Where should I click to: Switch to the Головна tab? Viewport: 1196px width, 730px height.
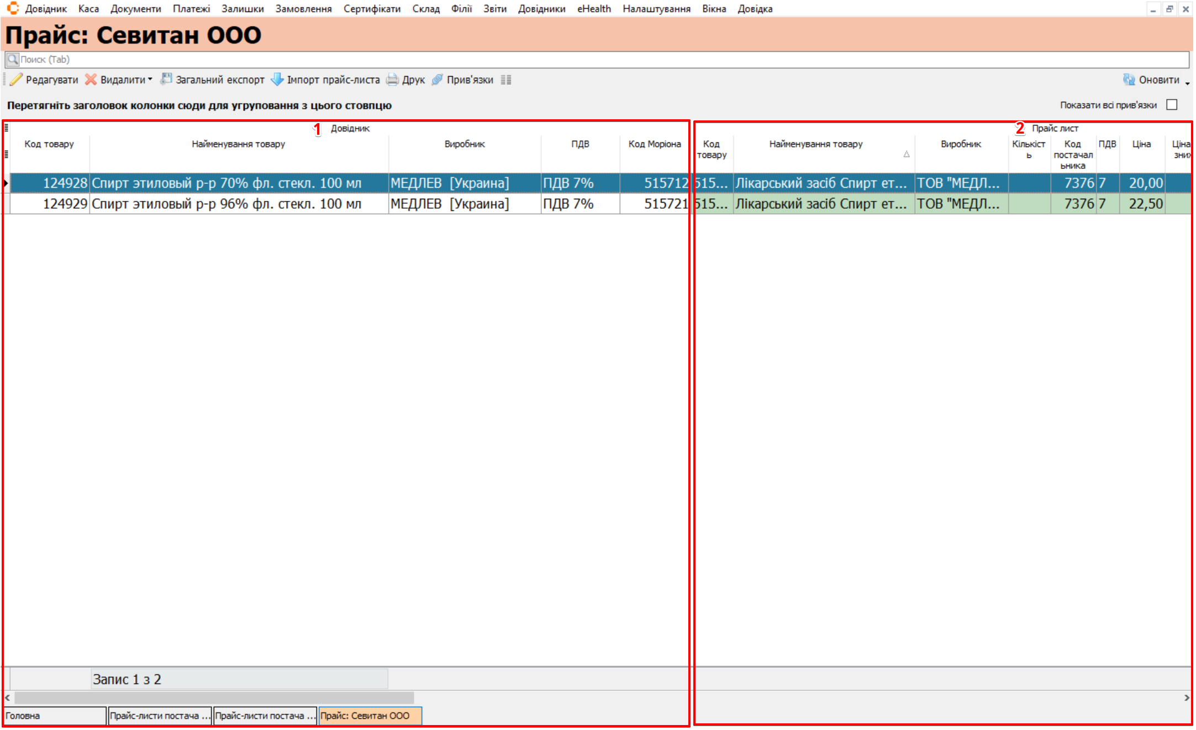pyautogui.click(x=54, y=716)
